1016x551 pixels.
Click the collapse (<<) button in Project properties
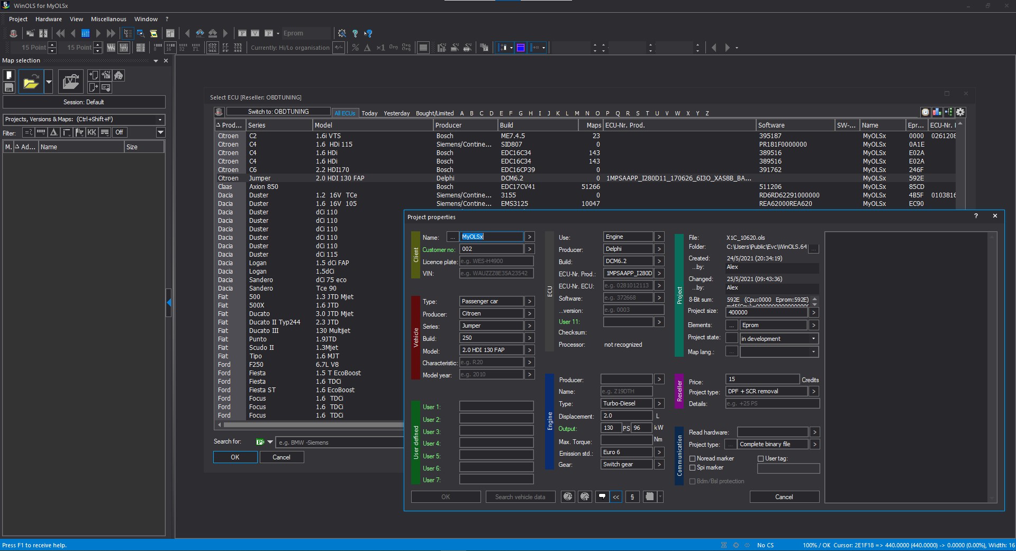click(x=616, y=497)
